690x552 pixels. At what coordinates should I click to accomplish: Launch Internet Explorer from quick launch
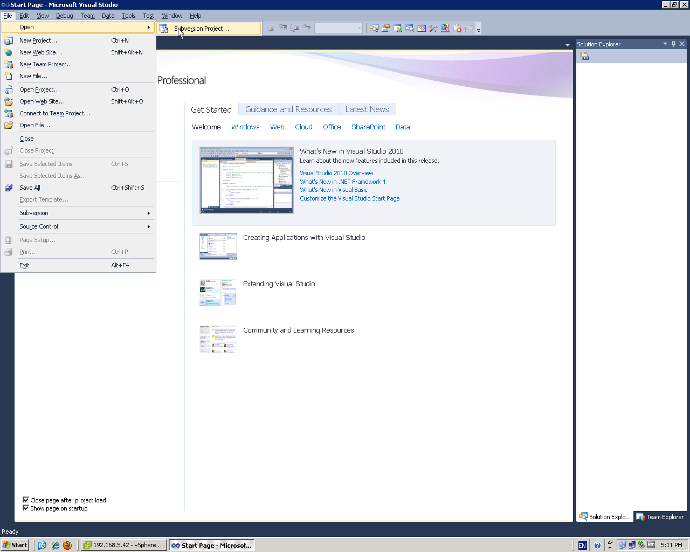coord(55,545)
